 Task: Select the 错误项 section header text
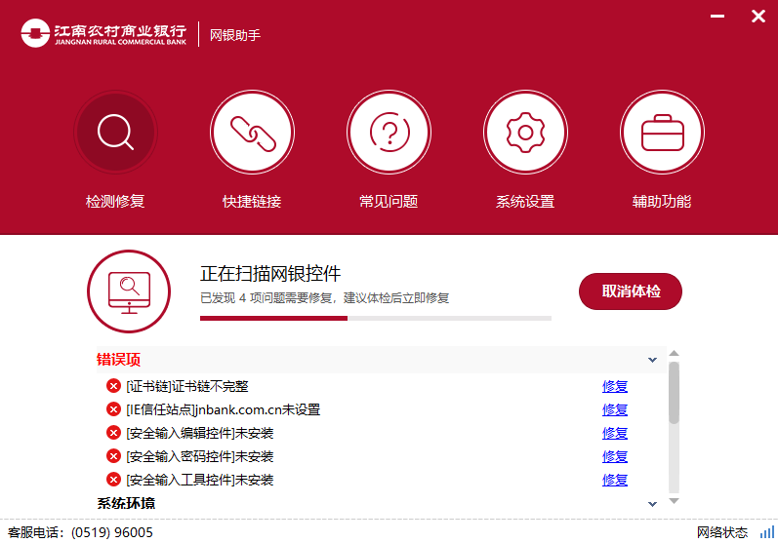pos(118,359)
